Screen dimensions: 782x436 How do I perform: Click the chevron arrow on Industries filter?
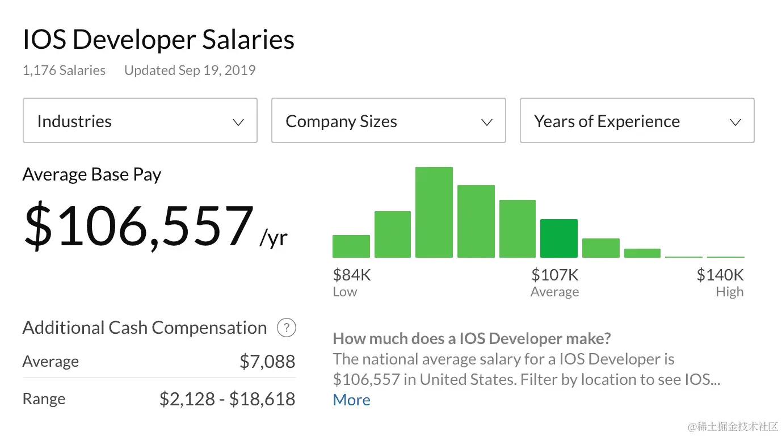pos(238,121)
